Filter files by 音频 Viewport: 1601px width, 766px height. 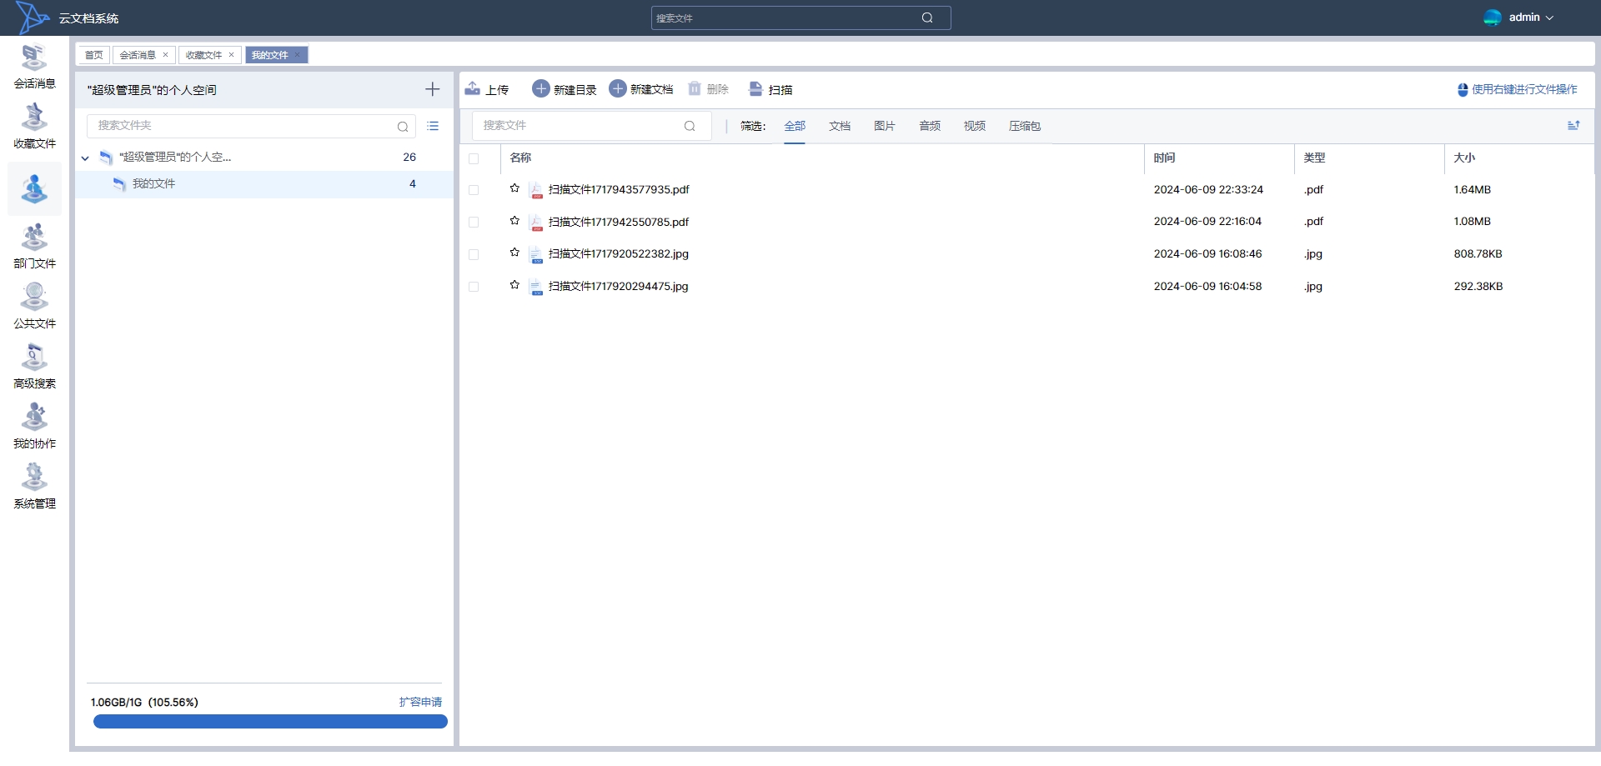click(x=930, y=126)
